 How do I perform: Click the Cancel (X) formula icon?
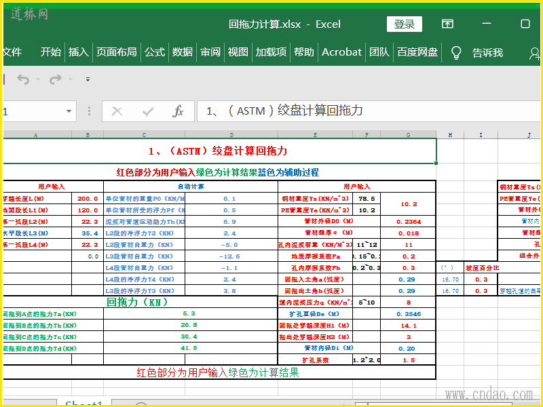(x=117, y=111)
